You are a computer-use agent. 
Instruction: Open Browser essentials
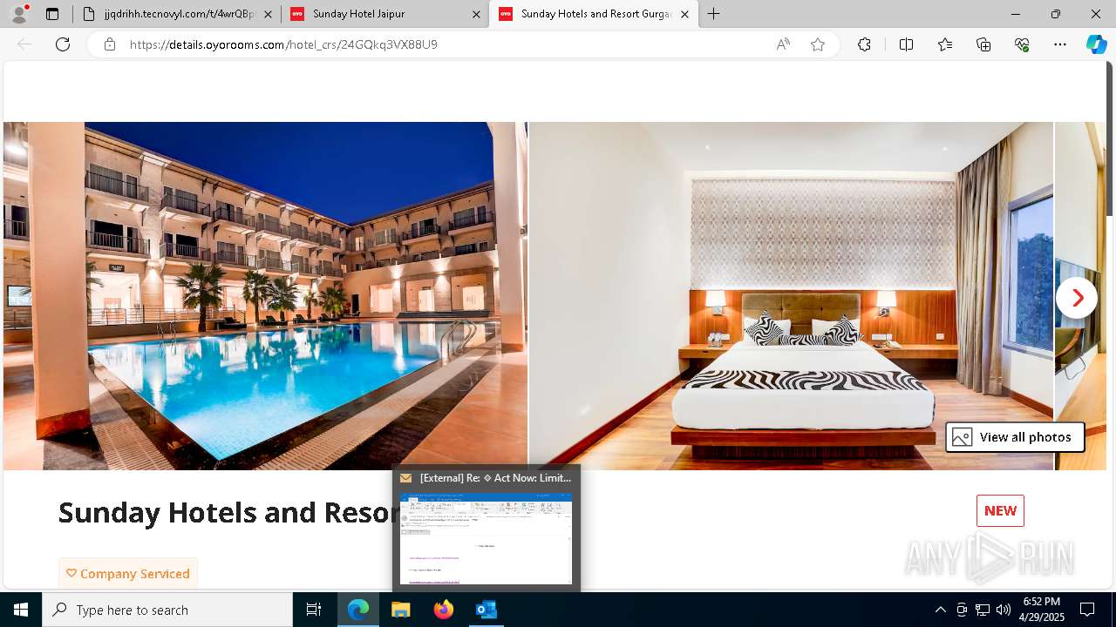(1022, 44)
